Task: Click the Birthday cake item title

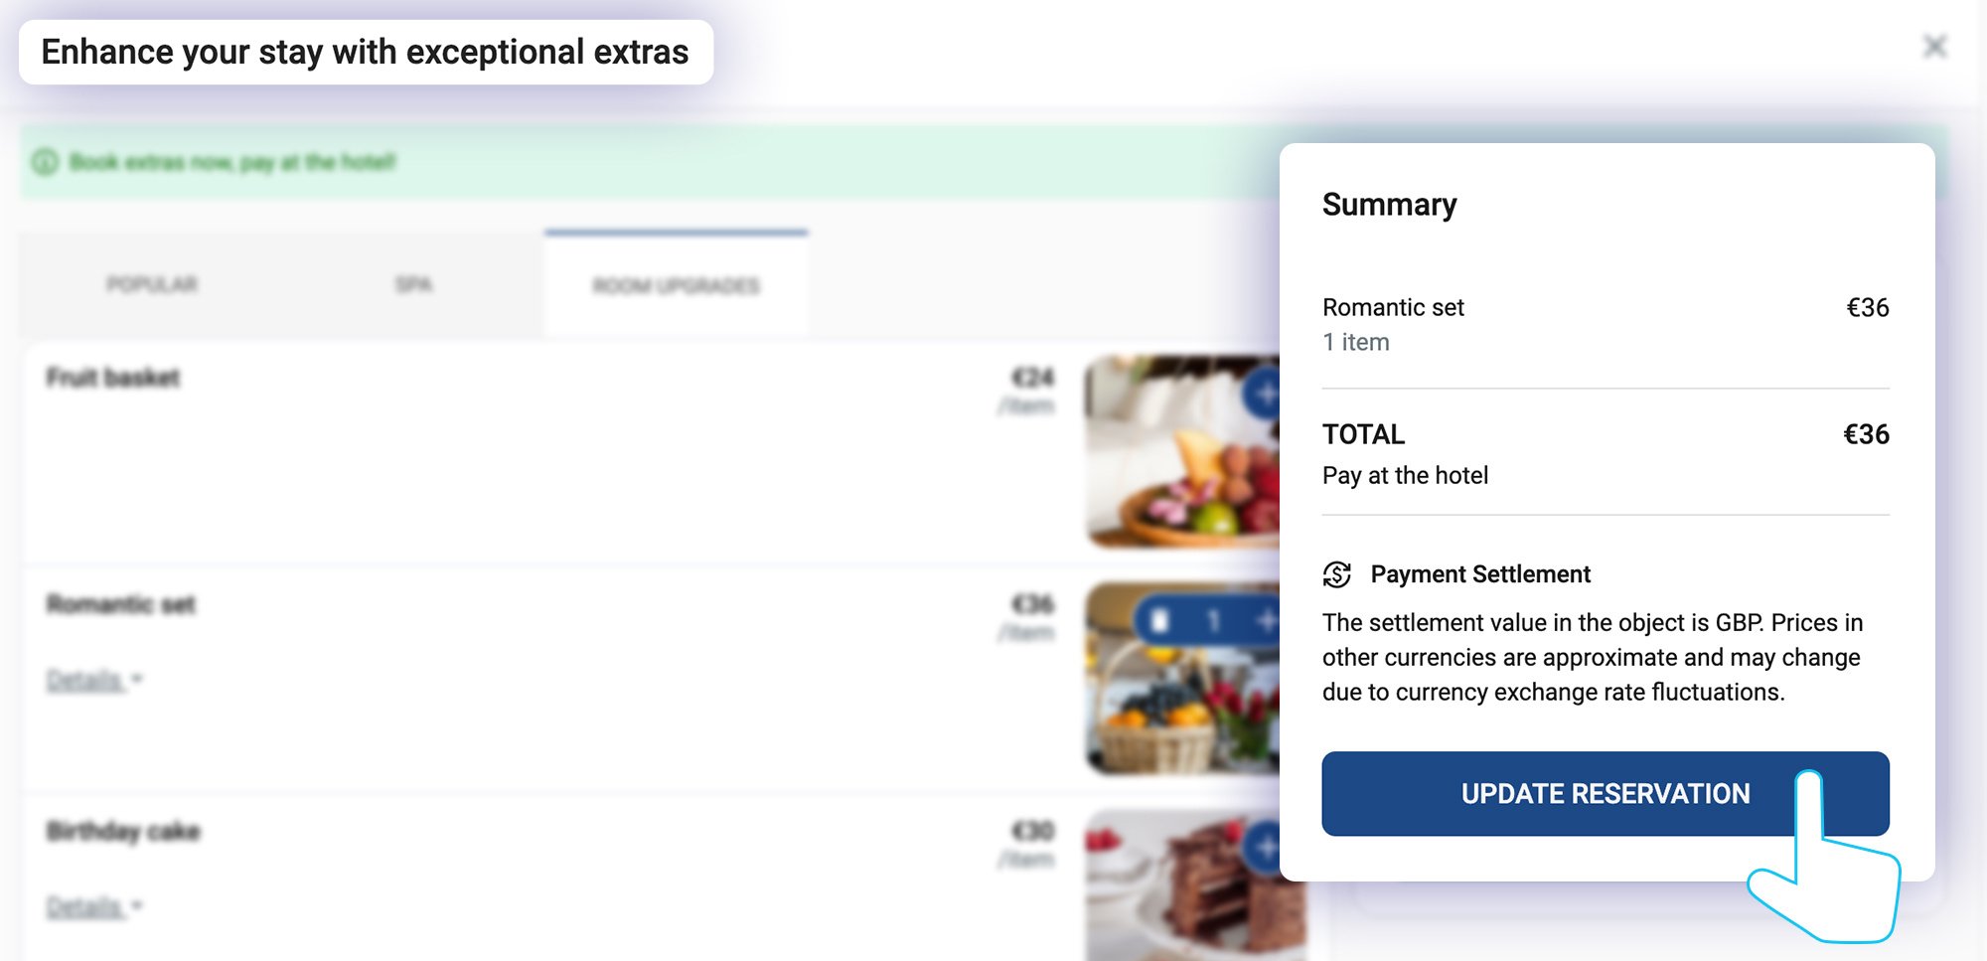Action: click(x=123, y=831)
